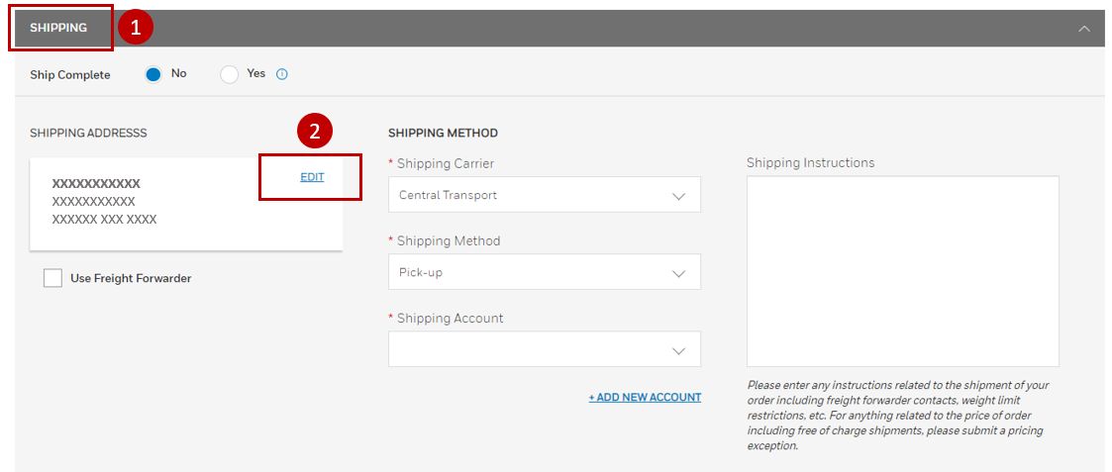Select Yes for Ship Complete

[x=230, y=74]
